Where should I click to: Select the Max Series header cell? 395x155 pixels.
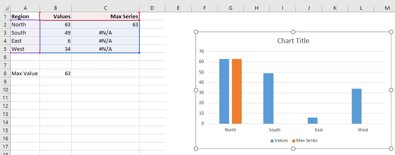tap(105, 16)
